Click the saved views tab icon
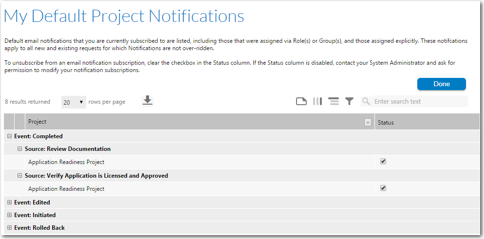484x239 pixels. pos(301,101)
